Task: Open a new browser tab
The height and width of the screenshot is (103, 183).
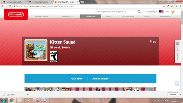Action: (x=82, y=2)
